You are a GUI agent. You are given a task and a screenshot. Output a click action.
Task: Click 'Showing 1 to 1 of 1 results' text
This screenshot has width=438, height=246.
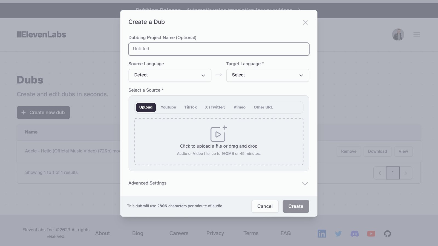[x=51, y=172]
